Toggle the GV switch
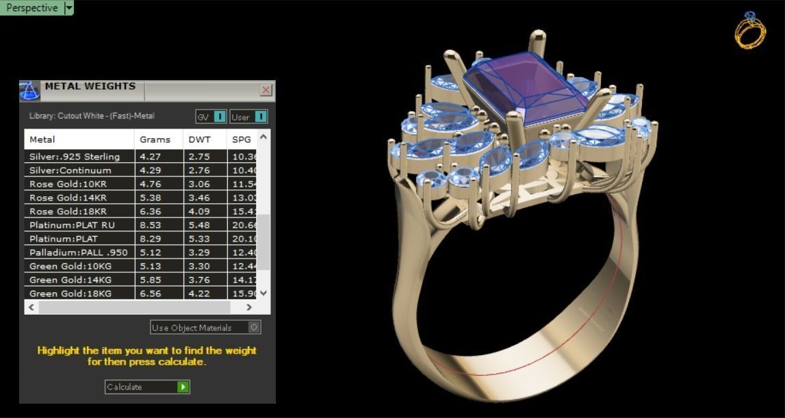This screenshot has height=418, width=785. (x=211, y=116)
